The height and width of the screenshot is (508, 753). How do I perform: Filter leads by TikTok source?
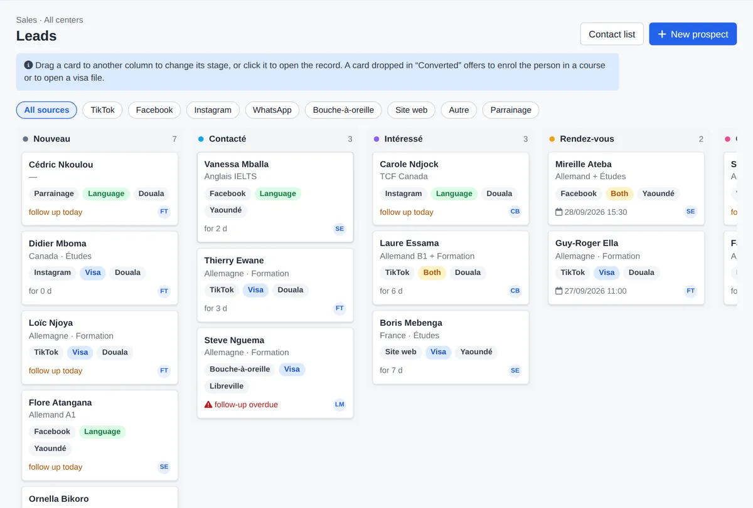102,110
